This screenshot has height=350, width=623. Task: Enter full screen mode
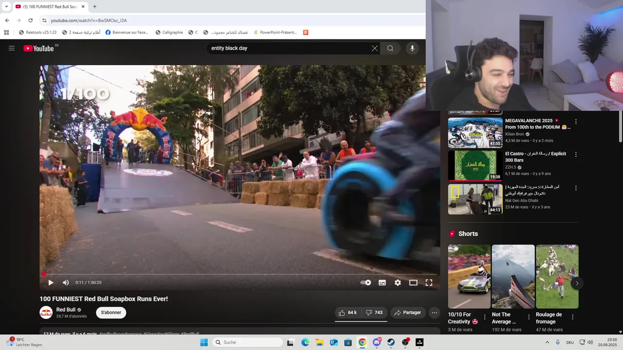pos(429,282)
